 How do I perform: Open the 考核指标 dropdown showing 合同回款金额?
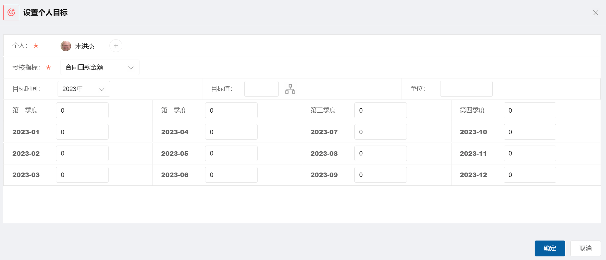click(100, 67)
